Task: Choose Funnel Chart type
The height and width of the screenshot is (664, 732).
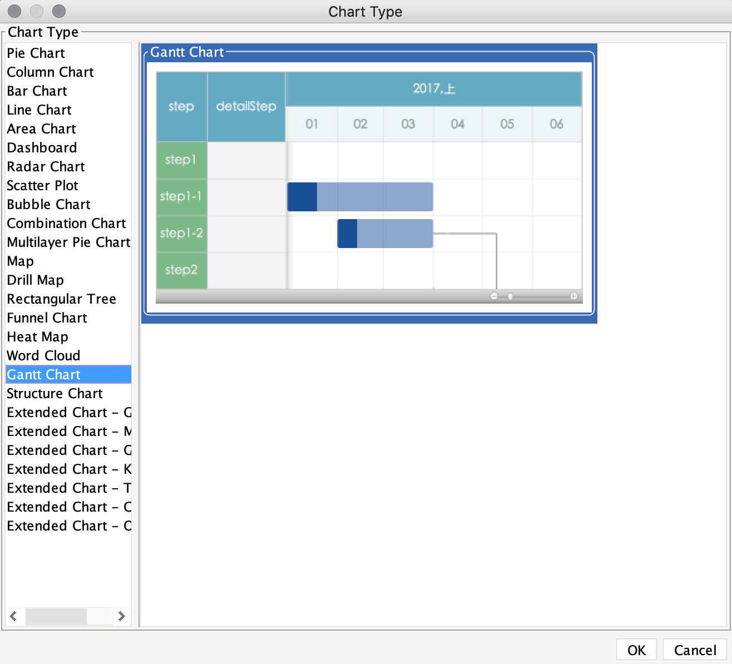Action: (x=47, y=318)
